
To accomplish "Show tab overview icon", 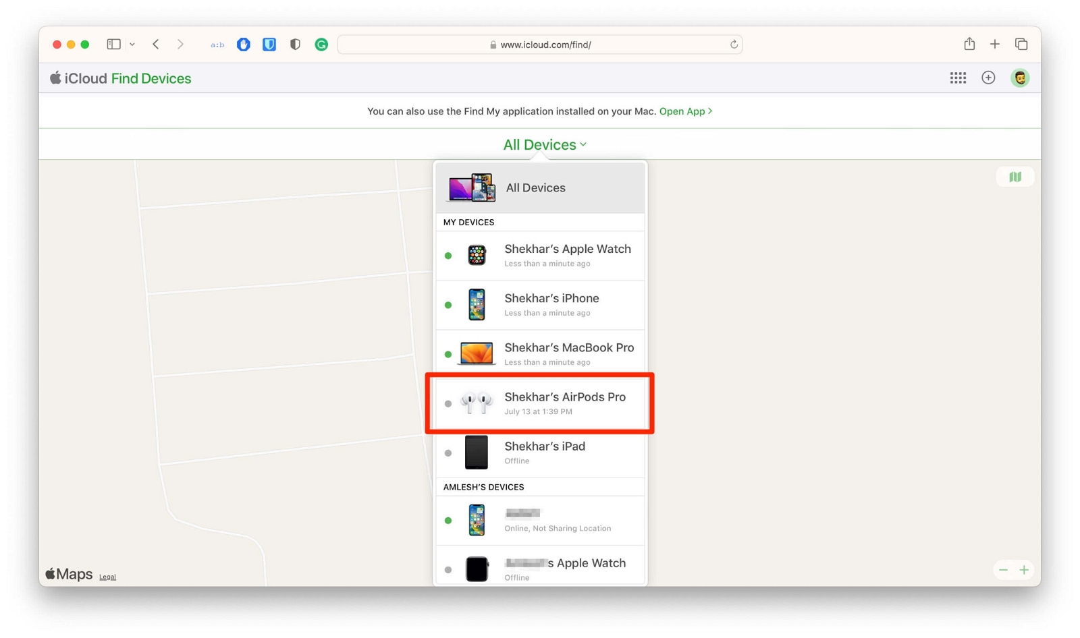I will pyautogui.click(x=1021, y=45).
